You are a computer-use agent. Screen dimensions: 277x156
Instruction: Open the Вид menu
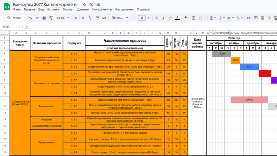(x=41, y=9)
